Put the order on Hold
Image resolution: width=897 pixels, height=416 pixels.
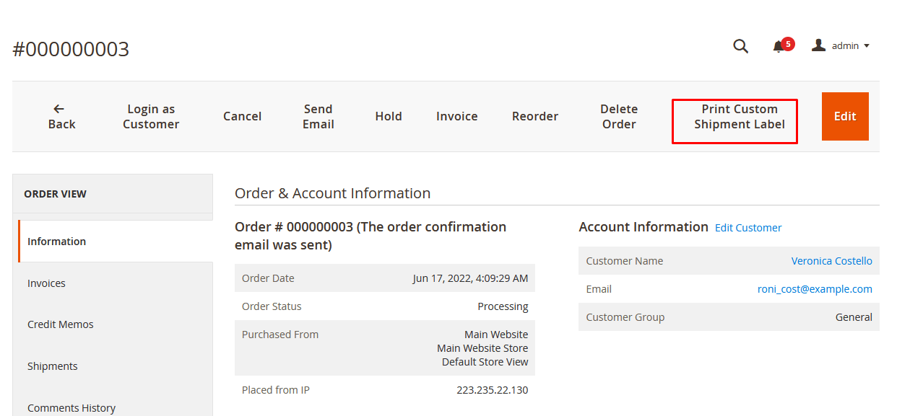(x=389, y=117)
